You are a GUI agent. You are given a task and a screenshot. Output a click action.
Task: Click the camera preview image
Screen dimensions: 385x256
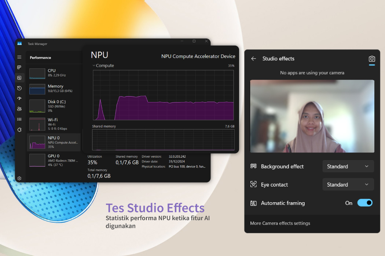(x=312, y=116)
